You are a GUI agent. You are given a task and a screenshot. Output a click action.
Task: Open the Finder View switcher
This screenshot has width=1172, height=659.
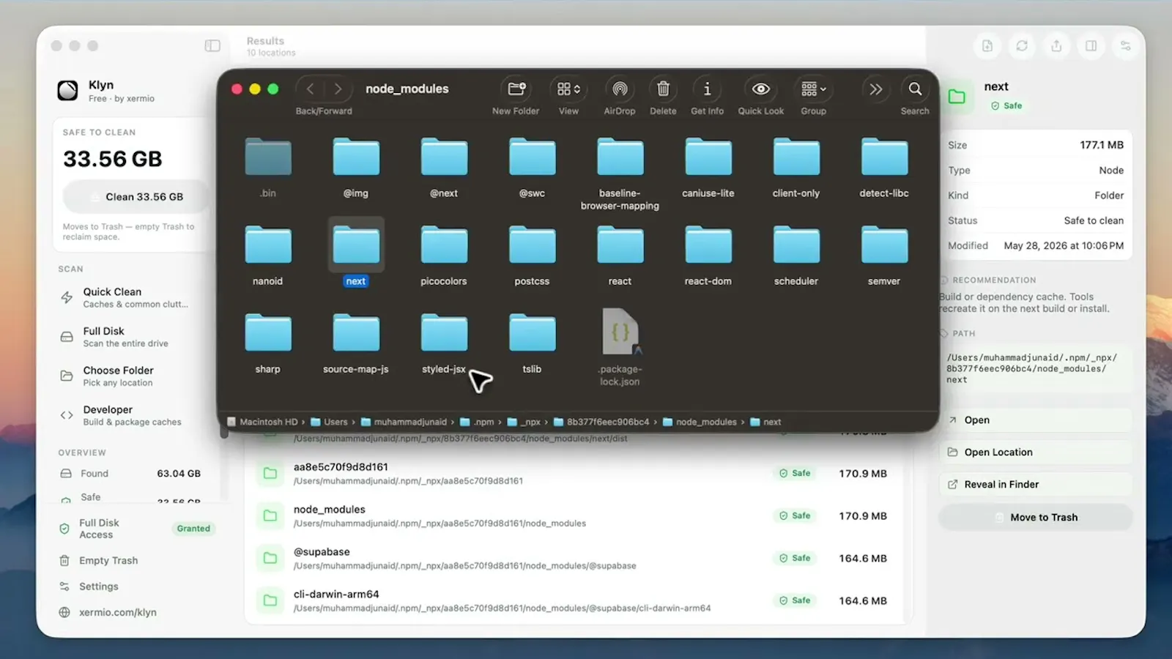point(568,89)
